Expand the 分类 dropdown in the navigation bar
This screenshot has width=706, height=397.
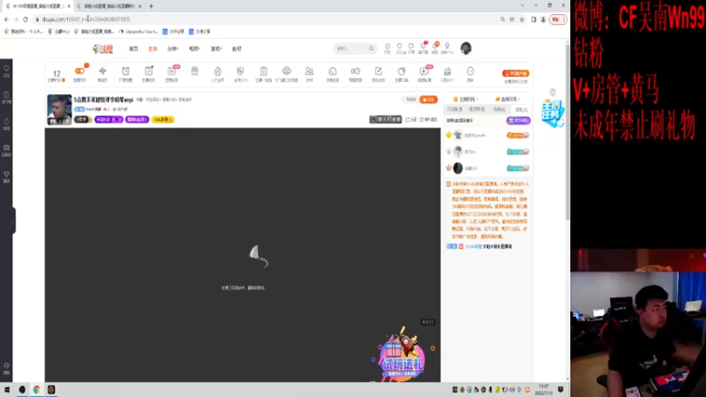173,49
